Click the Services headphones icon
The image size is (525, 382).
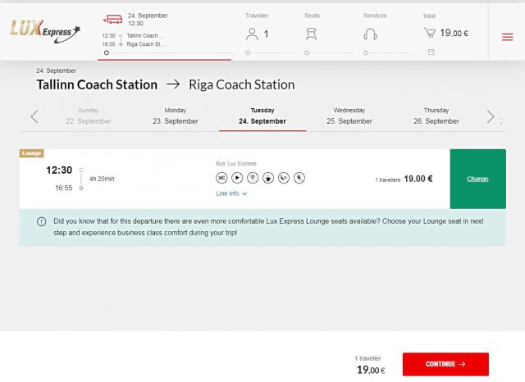pos(370,34)
